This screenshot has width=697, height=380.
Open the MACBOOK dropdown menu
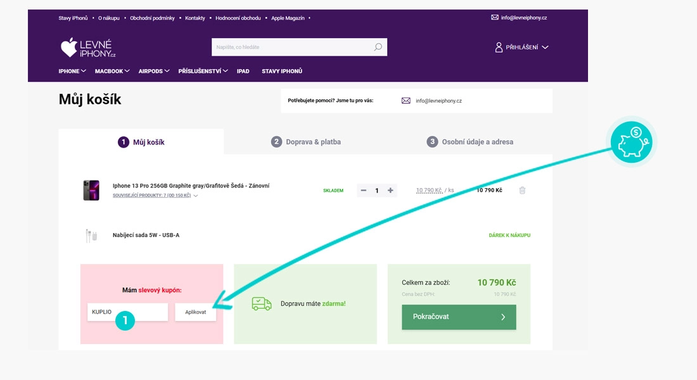coord(112,71)
